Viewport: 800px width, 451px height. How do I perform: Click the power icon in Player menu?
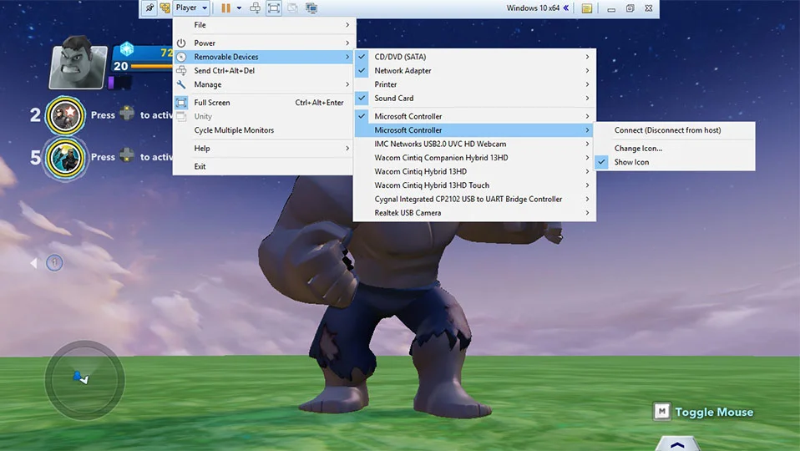pos(181,43)
